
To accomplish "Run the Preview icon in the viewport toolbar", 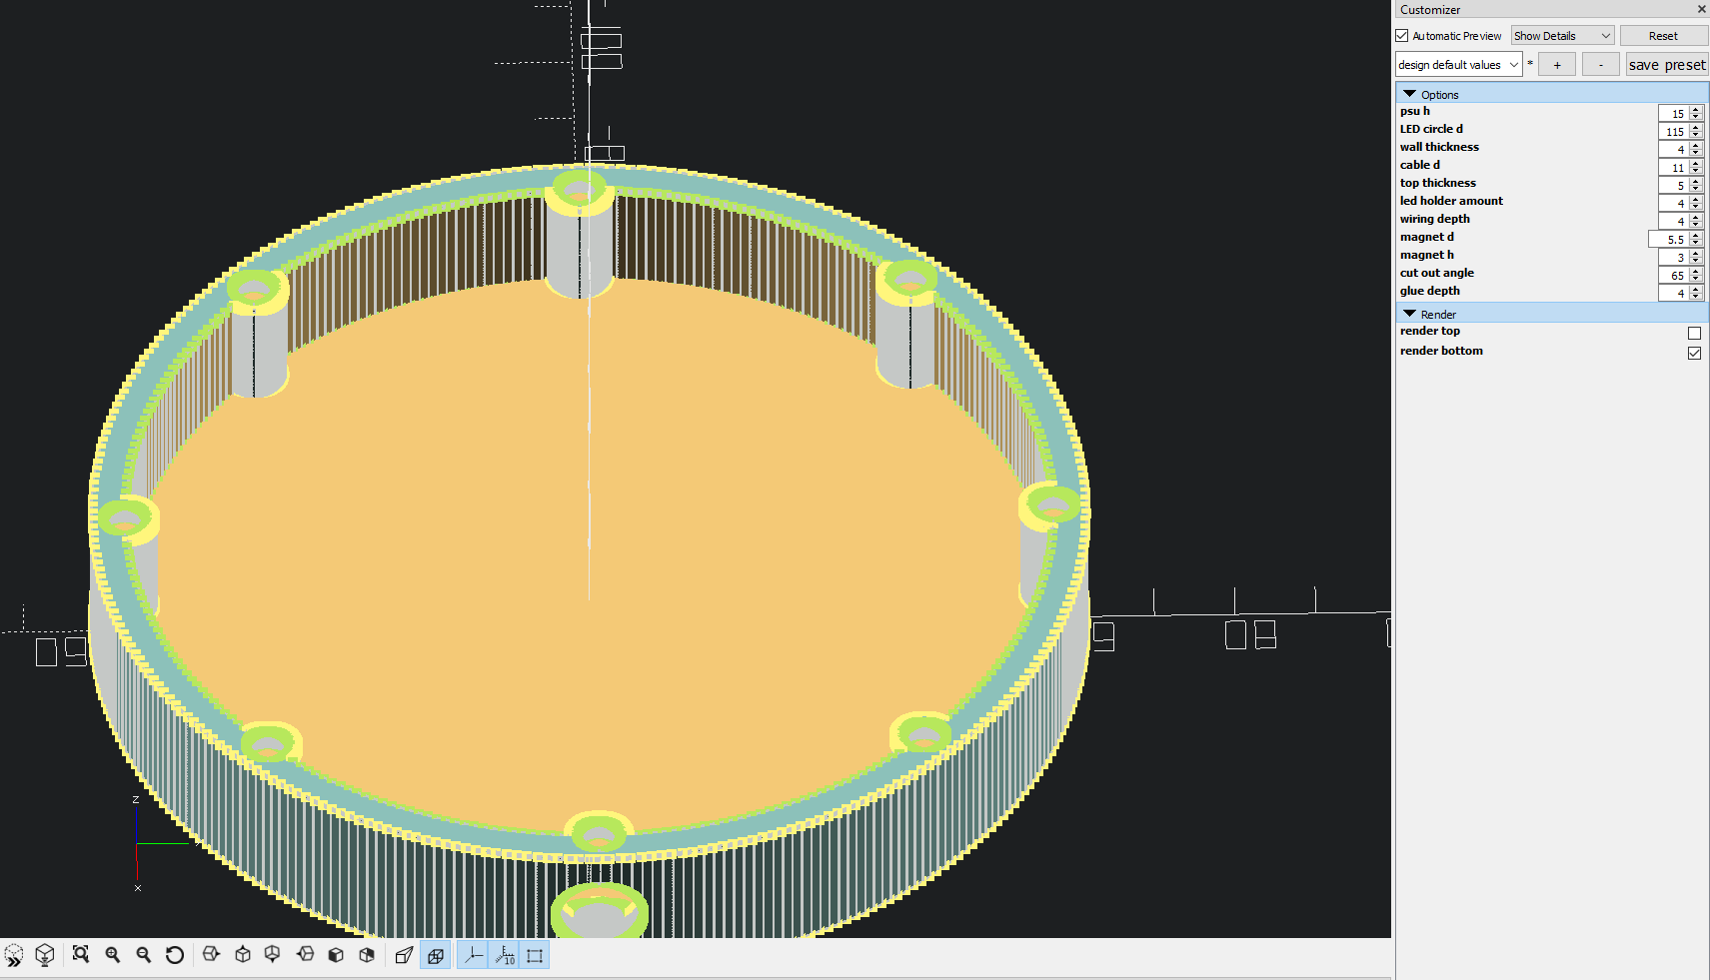I will (14, 955).
